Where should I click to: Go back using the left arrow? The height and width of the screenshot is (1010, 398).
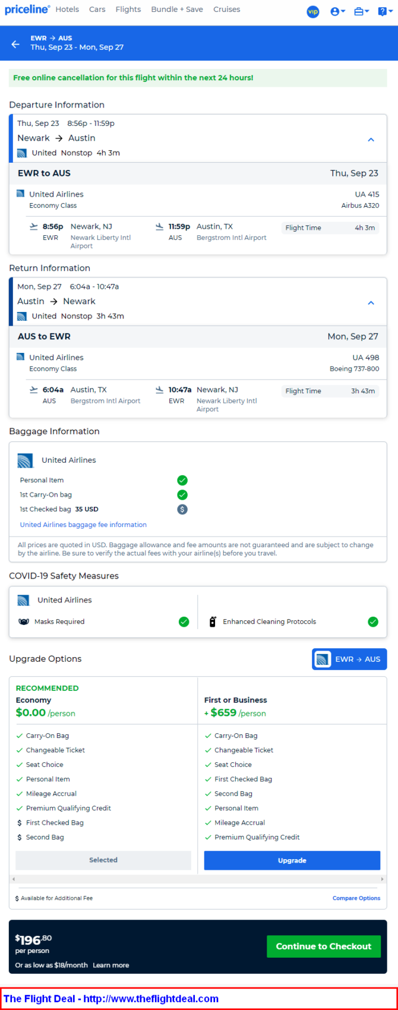(x=15, y=44)
